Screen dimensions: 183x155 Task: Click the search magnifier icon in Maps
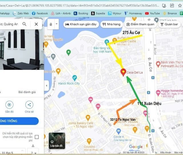25,24
